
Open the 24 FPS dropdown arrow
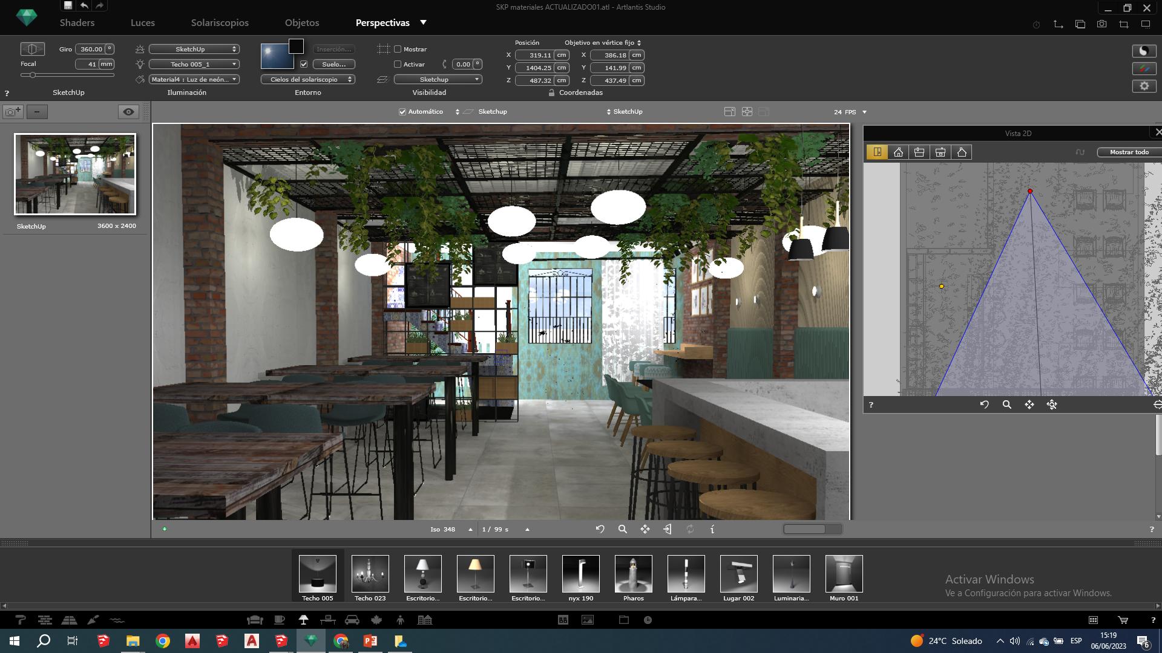coord(864,112)
